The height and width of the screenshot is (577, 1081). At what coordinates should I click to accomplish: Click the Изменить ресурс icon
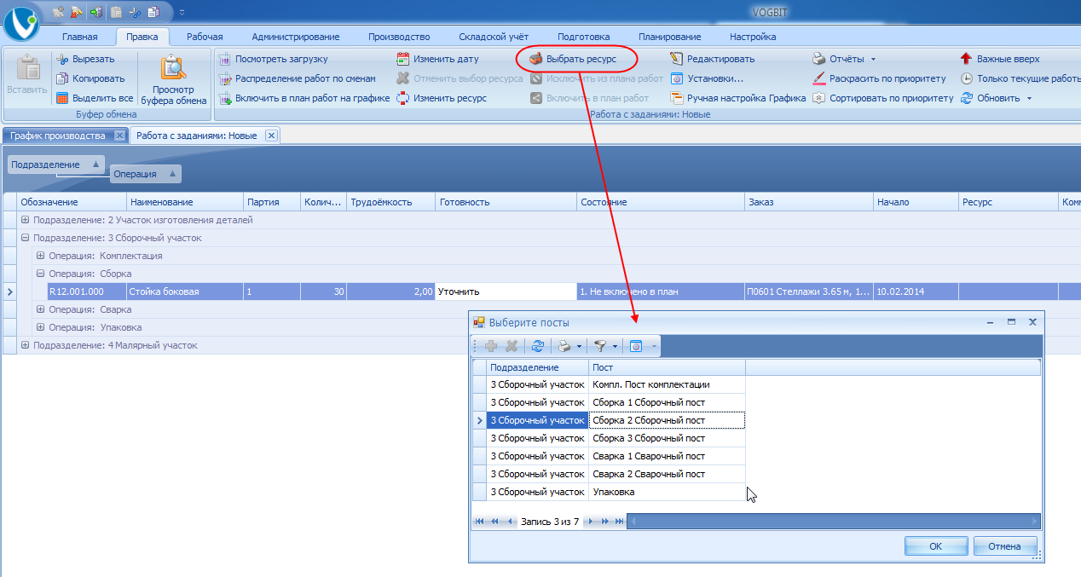[x=403, y=98]
